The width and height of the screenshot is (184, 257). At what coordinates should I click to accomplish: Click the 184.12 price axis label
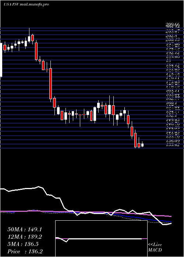pyautogui.click(x=173, y=65)
